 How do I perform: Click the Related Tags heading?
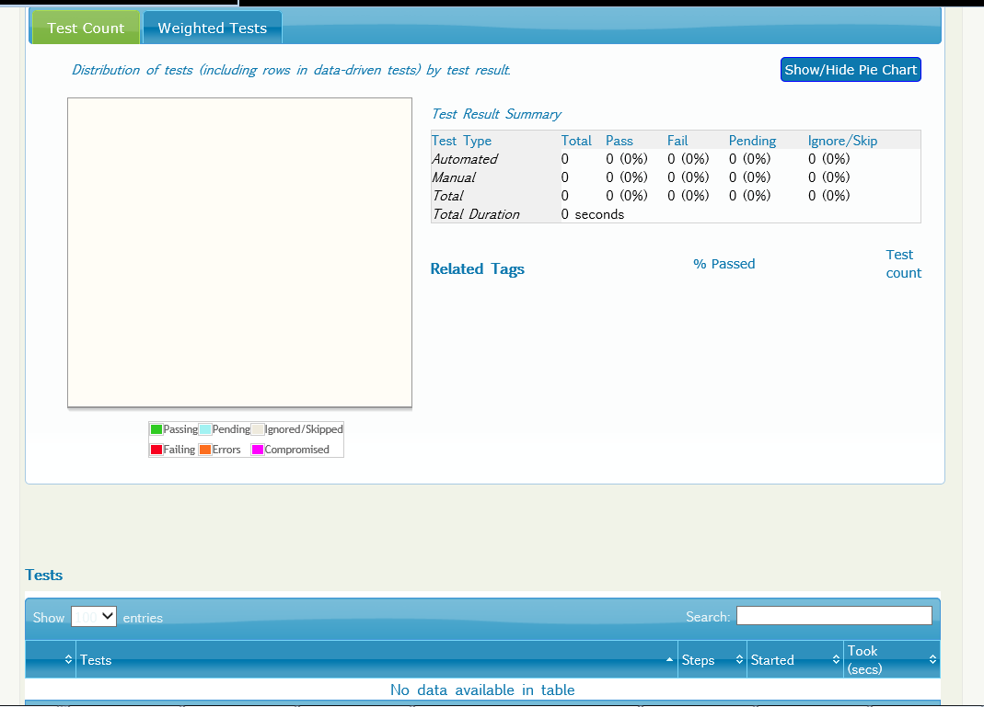coord(477,268)
